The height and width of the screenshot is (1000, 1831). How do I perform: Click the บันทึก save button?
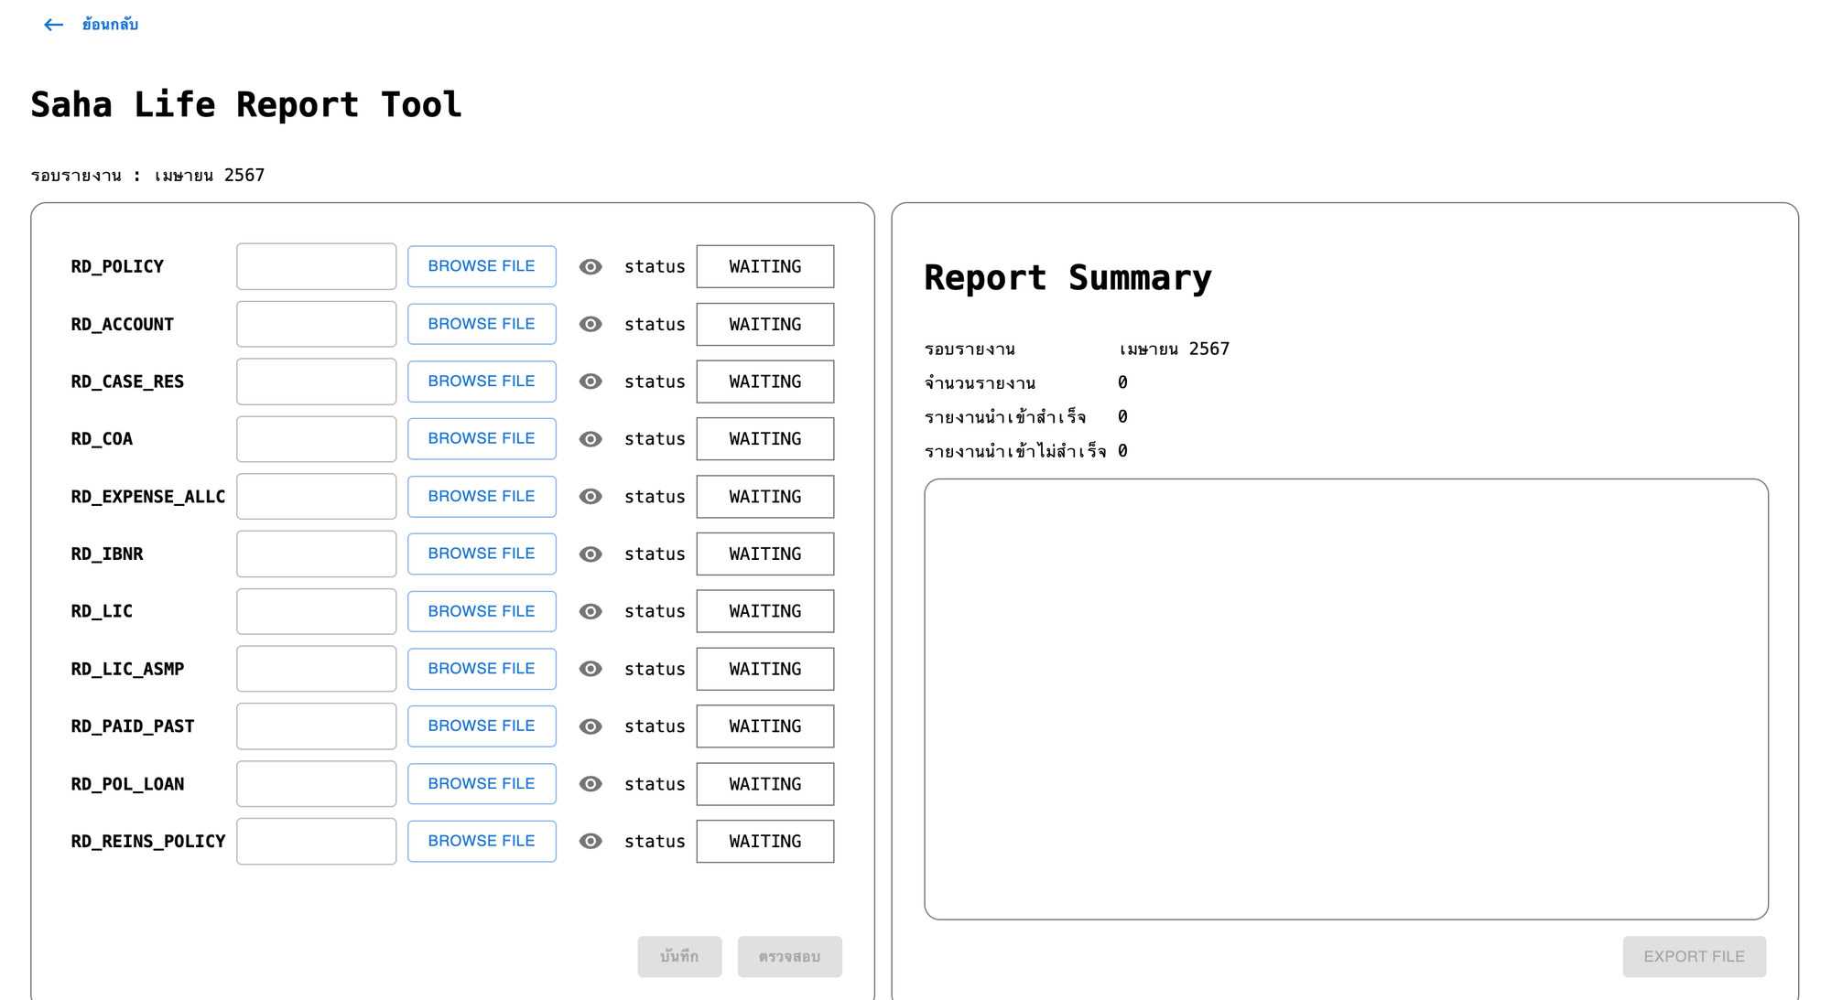click(x=679, y=956)
